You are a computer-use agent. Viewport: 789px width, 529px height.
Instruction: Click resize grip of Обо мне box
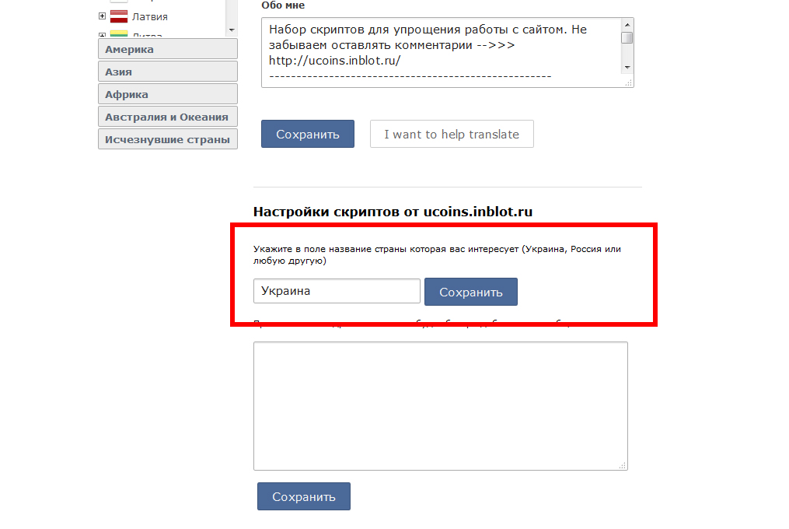coord(628,82)
